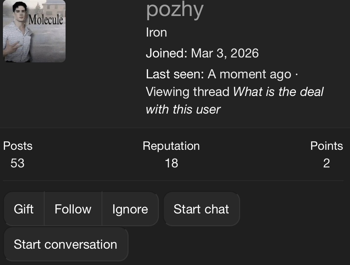Click the pozhy username heading
Screen dimensions: 350x265
[175, 10]
